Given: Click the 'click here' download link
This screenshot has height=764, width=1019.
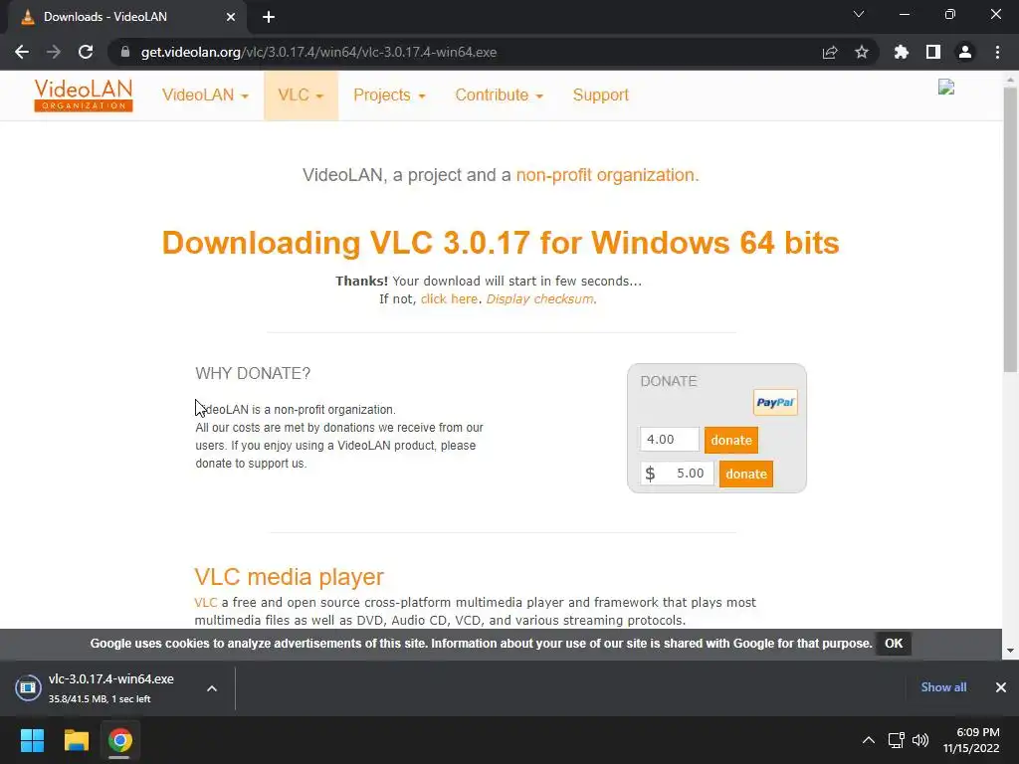Looking at the screenshot, I should [x=449, y=298].
